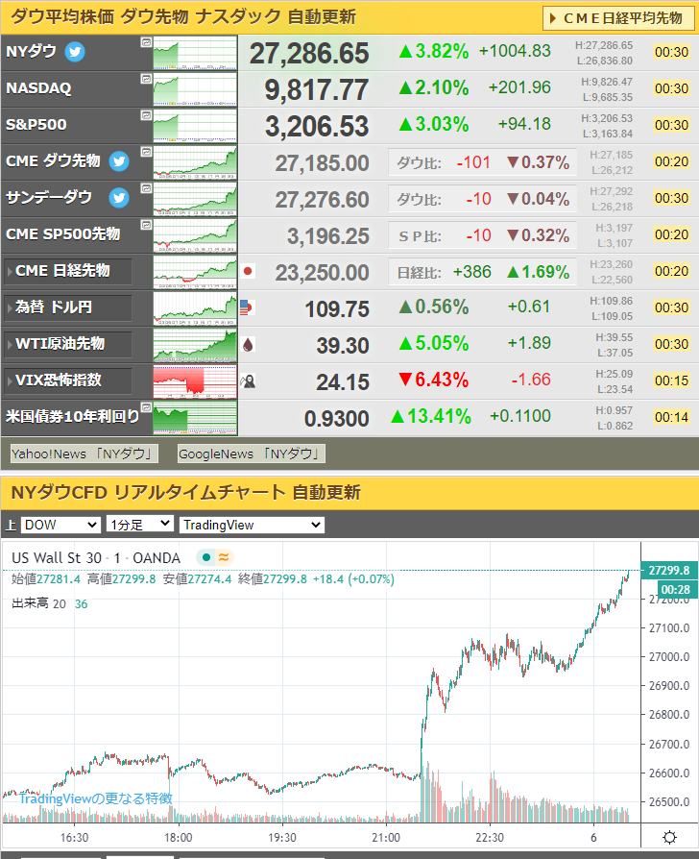
Task: Click the WTI price 39.30
Action: (x=343, y=346)
